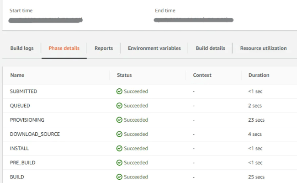Viewport: 297px width, 183px height.
Task: Open the Build logs tab
Action: [22, 48]
